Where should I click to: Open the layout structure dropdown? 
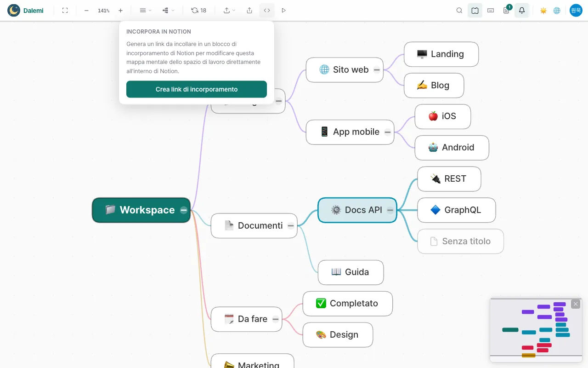point(168,10)
